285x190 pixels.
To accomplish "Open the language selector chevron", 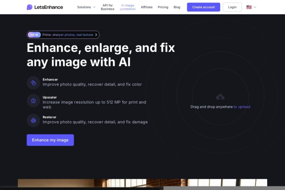I will (x=255, y=7).
